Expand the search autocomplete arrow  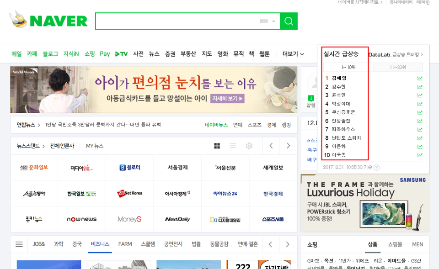pyautogui.click(x=273, y=21)
